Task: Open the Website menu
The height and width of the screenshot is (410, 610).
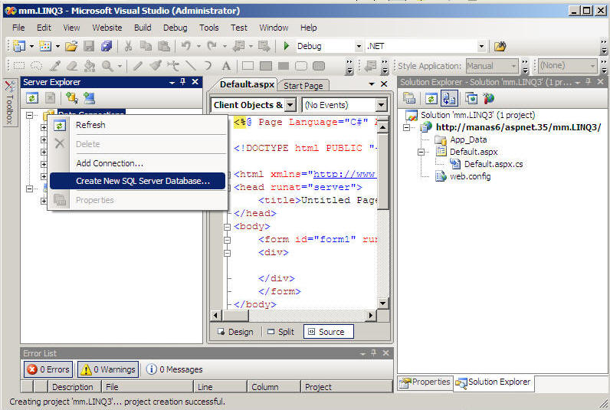Action: coord(107,28)
